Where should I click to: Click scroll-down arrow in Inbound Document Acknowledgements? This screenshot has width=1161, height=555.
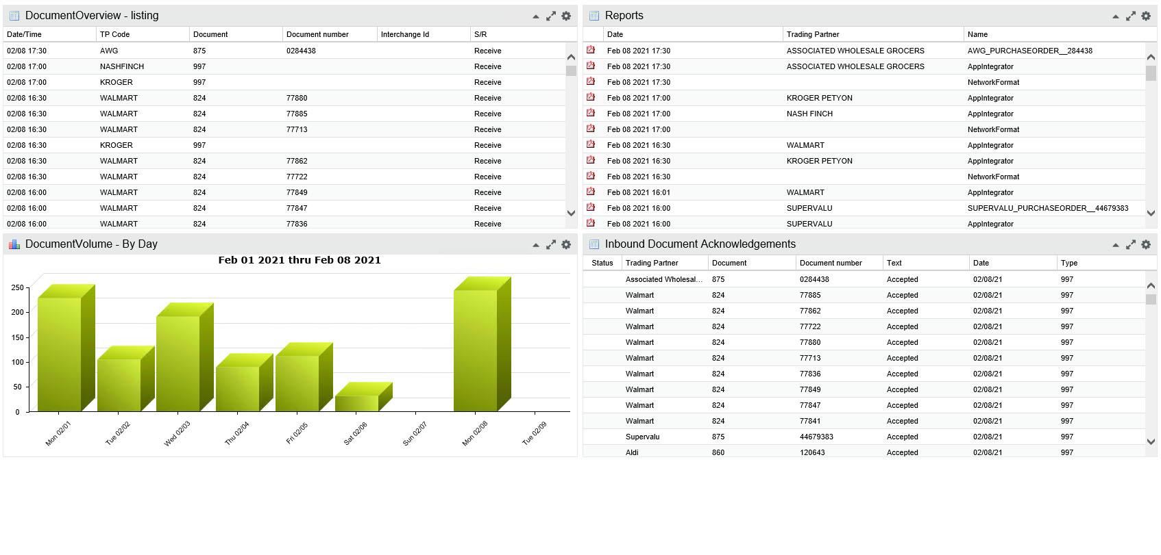[x=1151, y=441]
